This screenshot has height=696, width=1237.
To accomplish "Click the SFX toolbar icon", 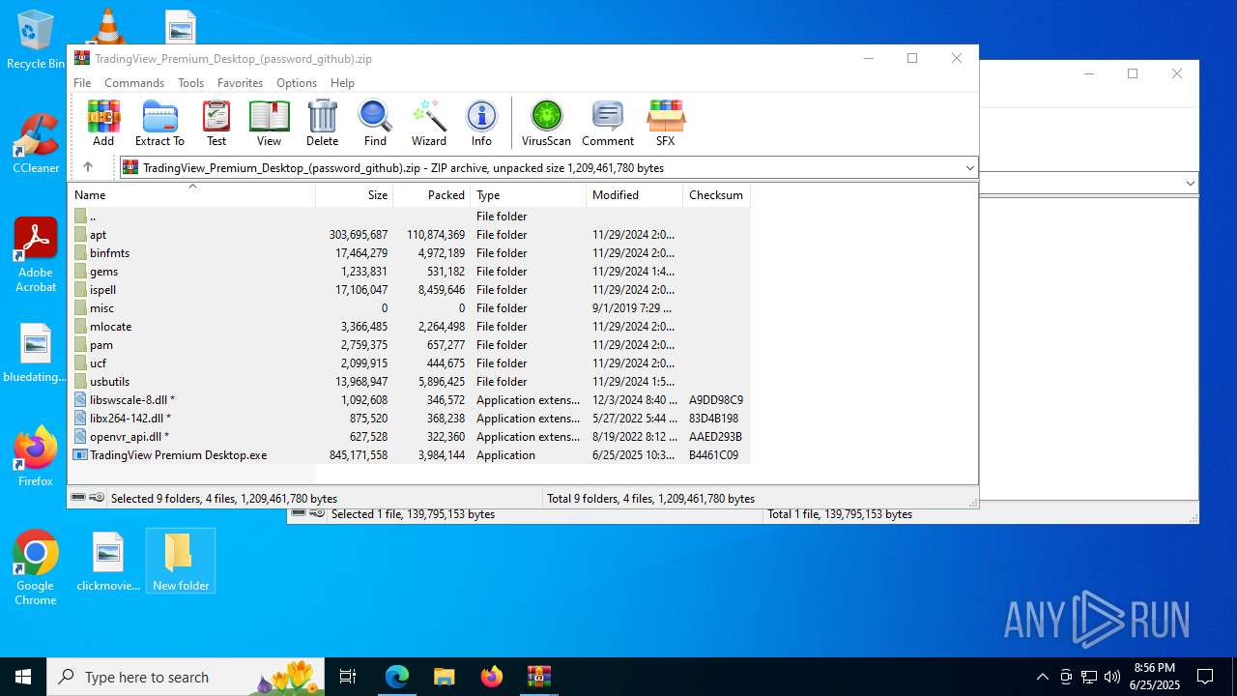I will [665, 123].
